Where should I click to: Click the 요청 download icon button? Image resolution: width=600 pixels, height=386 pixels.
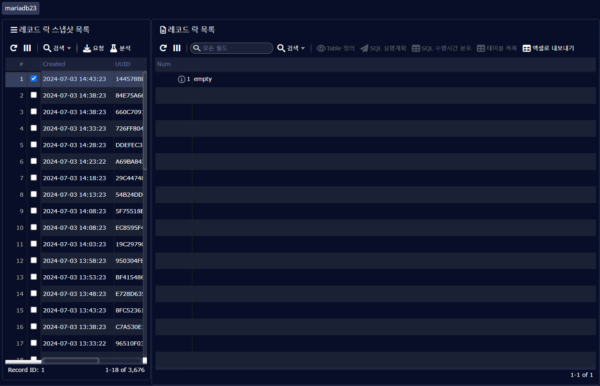coord(93,48)
